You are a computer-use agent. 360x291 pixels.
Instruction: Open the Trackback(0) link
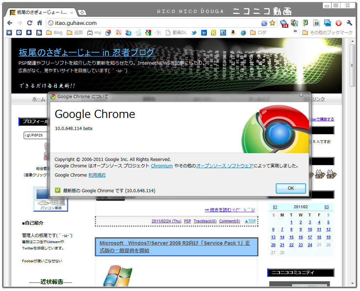point(205,221)
